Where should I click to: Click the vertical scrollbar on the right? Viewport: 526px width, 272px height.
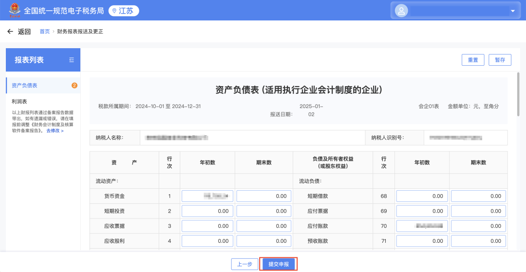[519, 94]
